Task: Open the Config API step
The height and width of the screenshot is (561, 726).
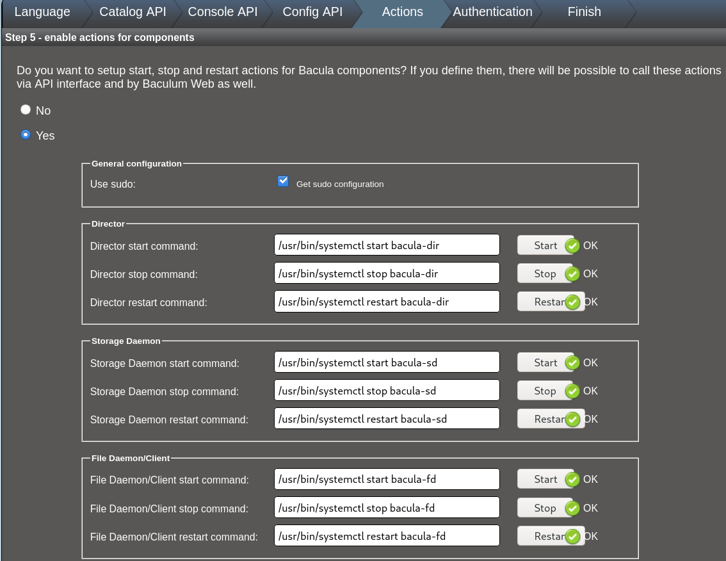Action: tap(312, 12)
